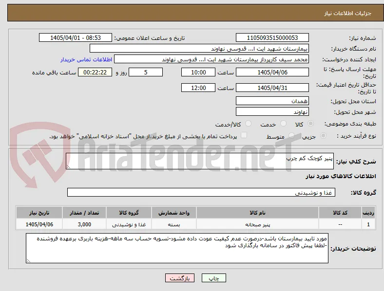This screenshot has width=384, height=291.
Task: Select the متوسط purchase type radio
Action: point(291,135)
